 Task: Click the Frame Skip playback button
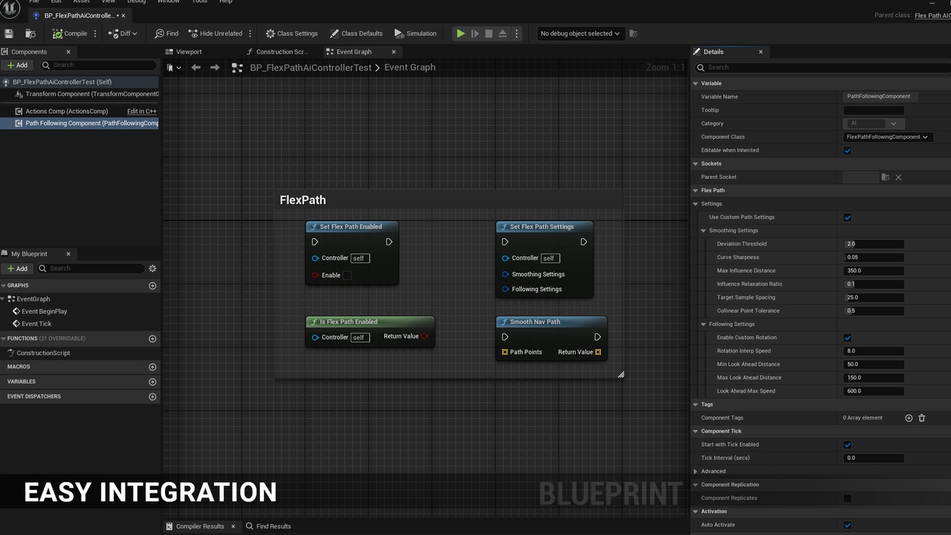click(x=475, y=33)
